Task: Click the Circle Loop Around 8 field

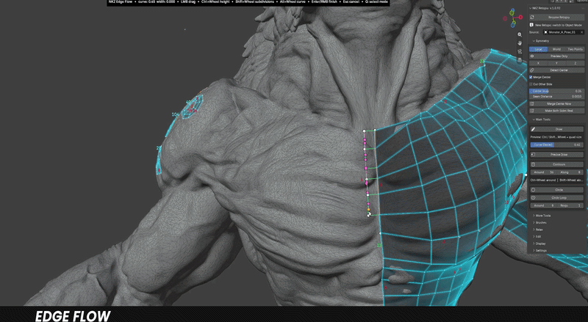Action: [543, 205]
